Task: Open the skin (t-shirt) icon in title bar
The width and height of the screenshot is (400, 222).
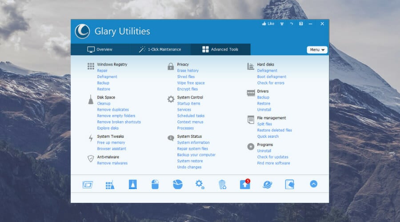Action: (282, 24)
